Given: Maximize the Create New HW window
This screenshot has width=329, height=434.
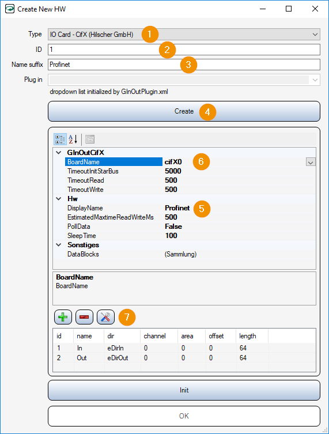Looking at the screenshot, I should pos(289,9).
